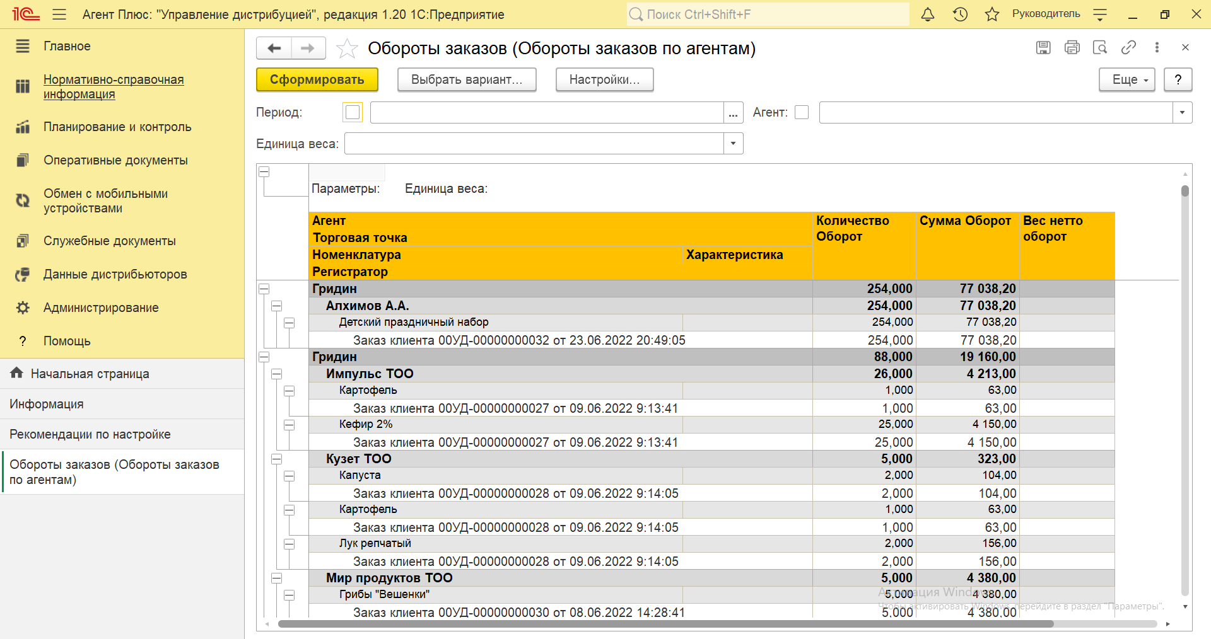Click the Оперативные документы icon
1211x639 pixels.
pos(23,160)
